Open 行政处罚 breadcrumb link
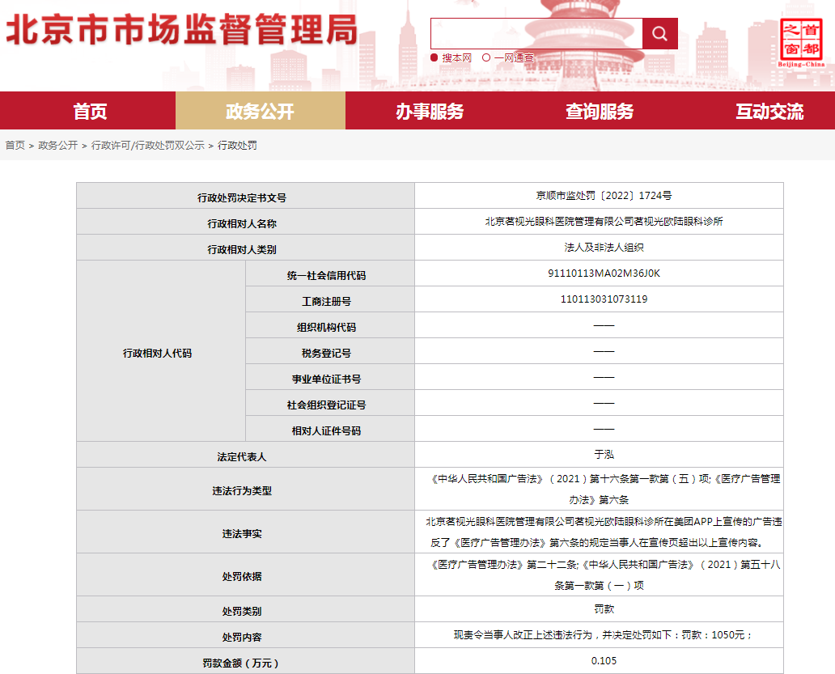This screenshot has height=674, width=835. (238, 146)
